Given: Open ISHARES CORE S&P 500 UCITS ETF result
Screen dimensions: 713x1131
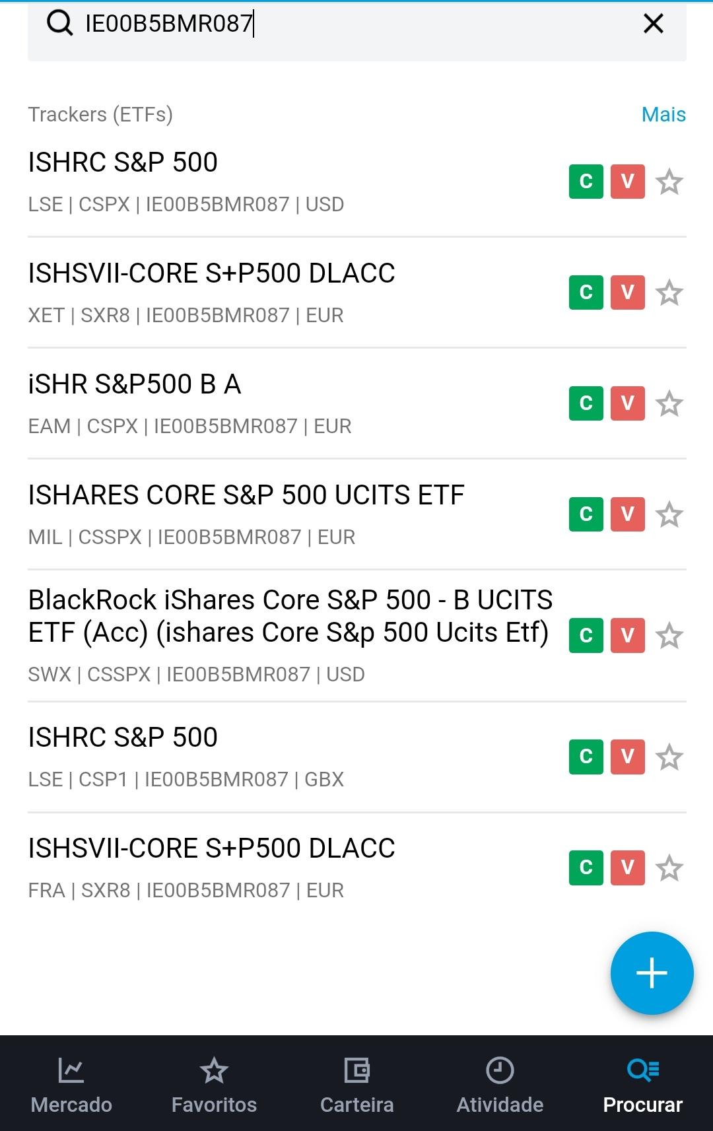Looking at the screenshot, I should click(246, 495).
